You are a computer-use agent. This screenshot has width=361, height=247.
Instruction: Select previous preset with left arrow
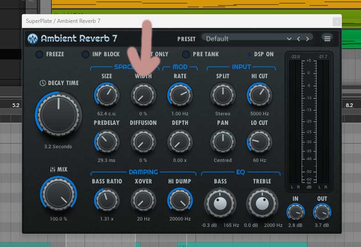(298, 39)
